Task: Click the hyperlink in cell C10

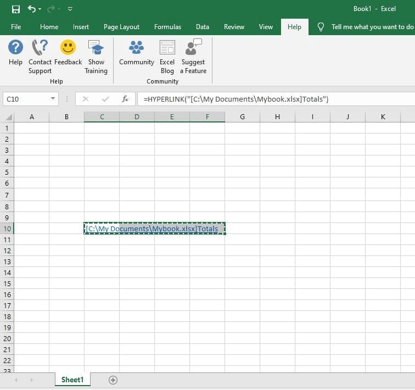Action: (152, 229)
